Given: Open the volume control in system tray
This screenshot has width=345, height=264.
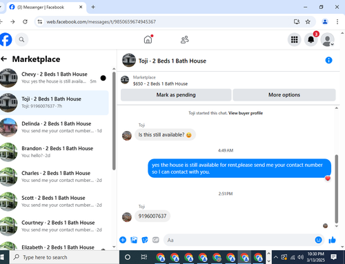Looking at the screenshot, I should tap(300, 257).
